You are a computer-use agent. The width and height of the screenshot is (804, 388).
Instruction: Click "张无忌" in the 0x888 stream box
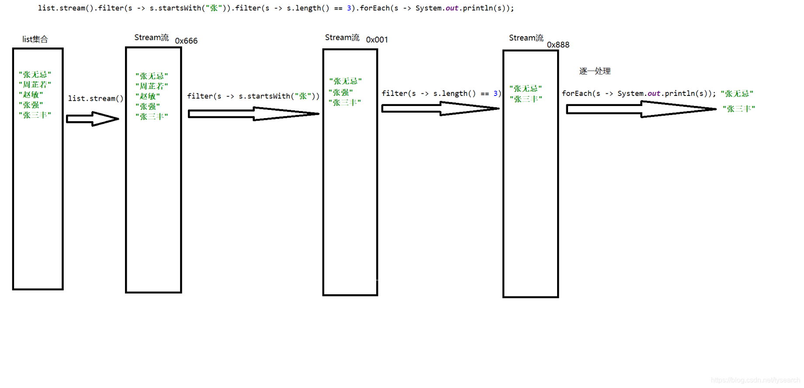point(526,88)
